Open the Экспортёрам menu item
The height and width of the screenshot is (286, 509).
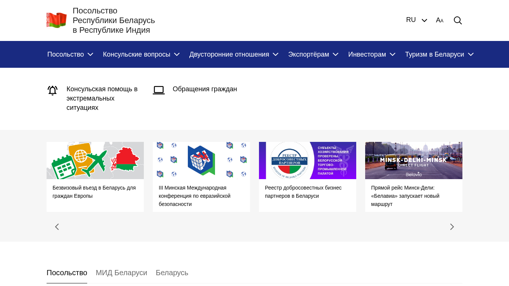pyautogui.click(x=313, y=54)
